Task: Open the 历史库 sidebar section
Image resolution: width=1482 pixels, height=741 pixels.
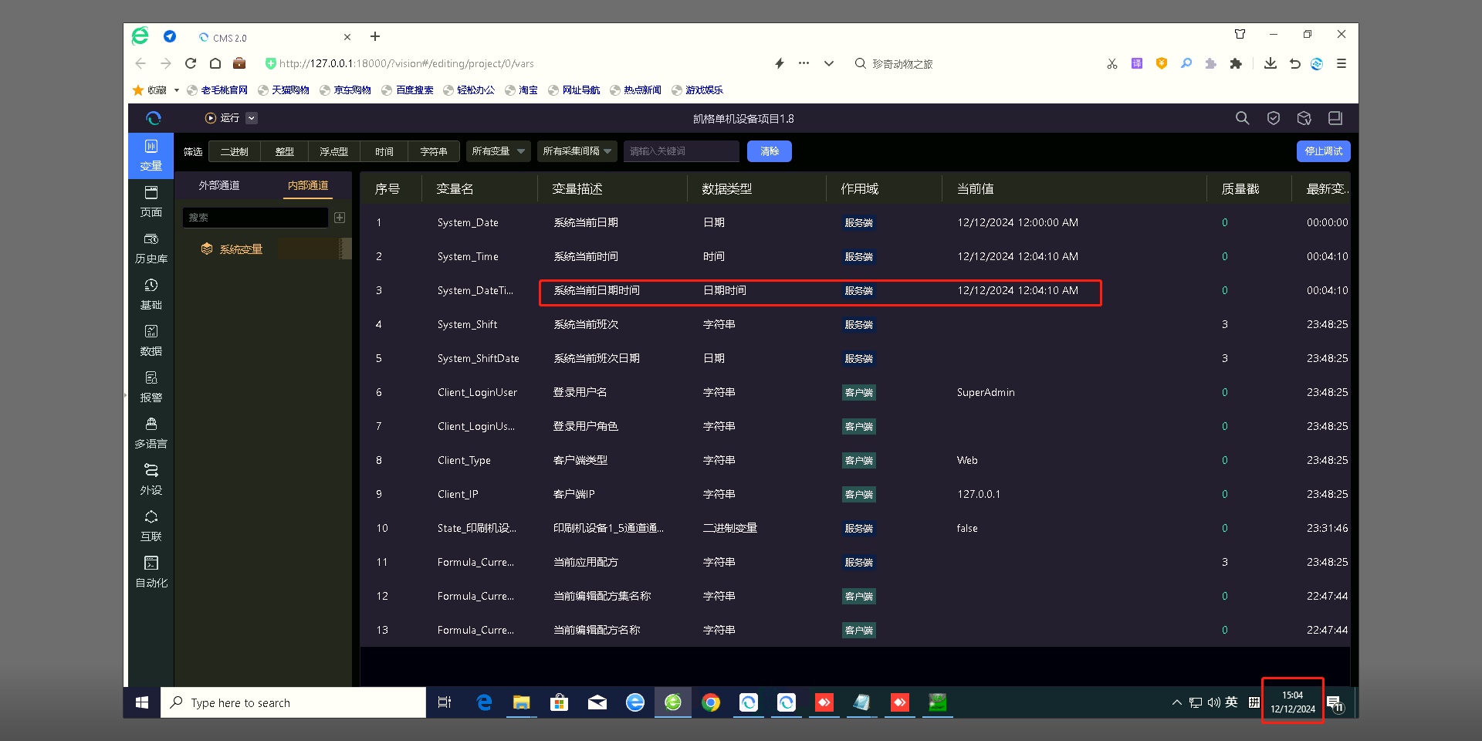Action: tap(151, 248)
